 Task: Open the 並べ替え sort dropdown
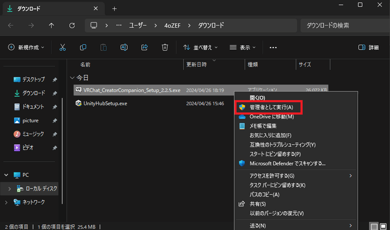tap(200, 47)
